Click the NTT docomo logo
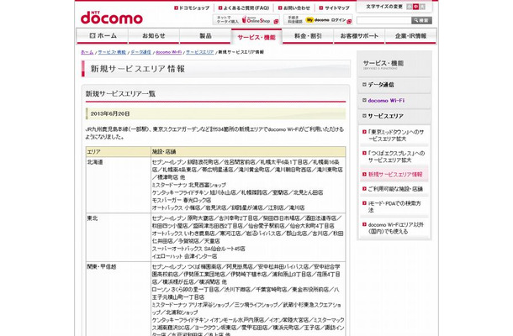The height and width of the screenshot is (336, 513). click(x=112, y=18)
